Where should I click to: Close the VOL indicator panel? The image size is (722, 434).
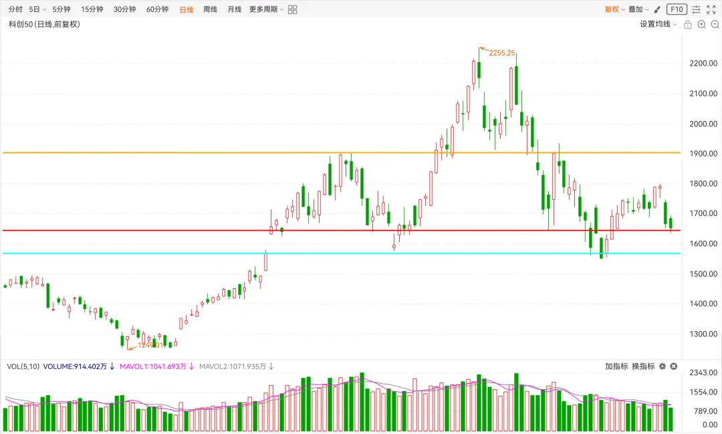(x=674, y=366)
